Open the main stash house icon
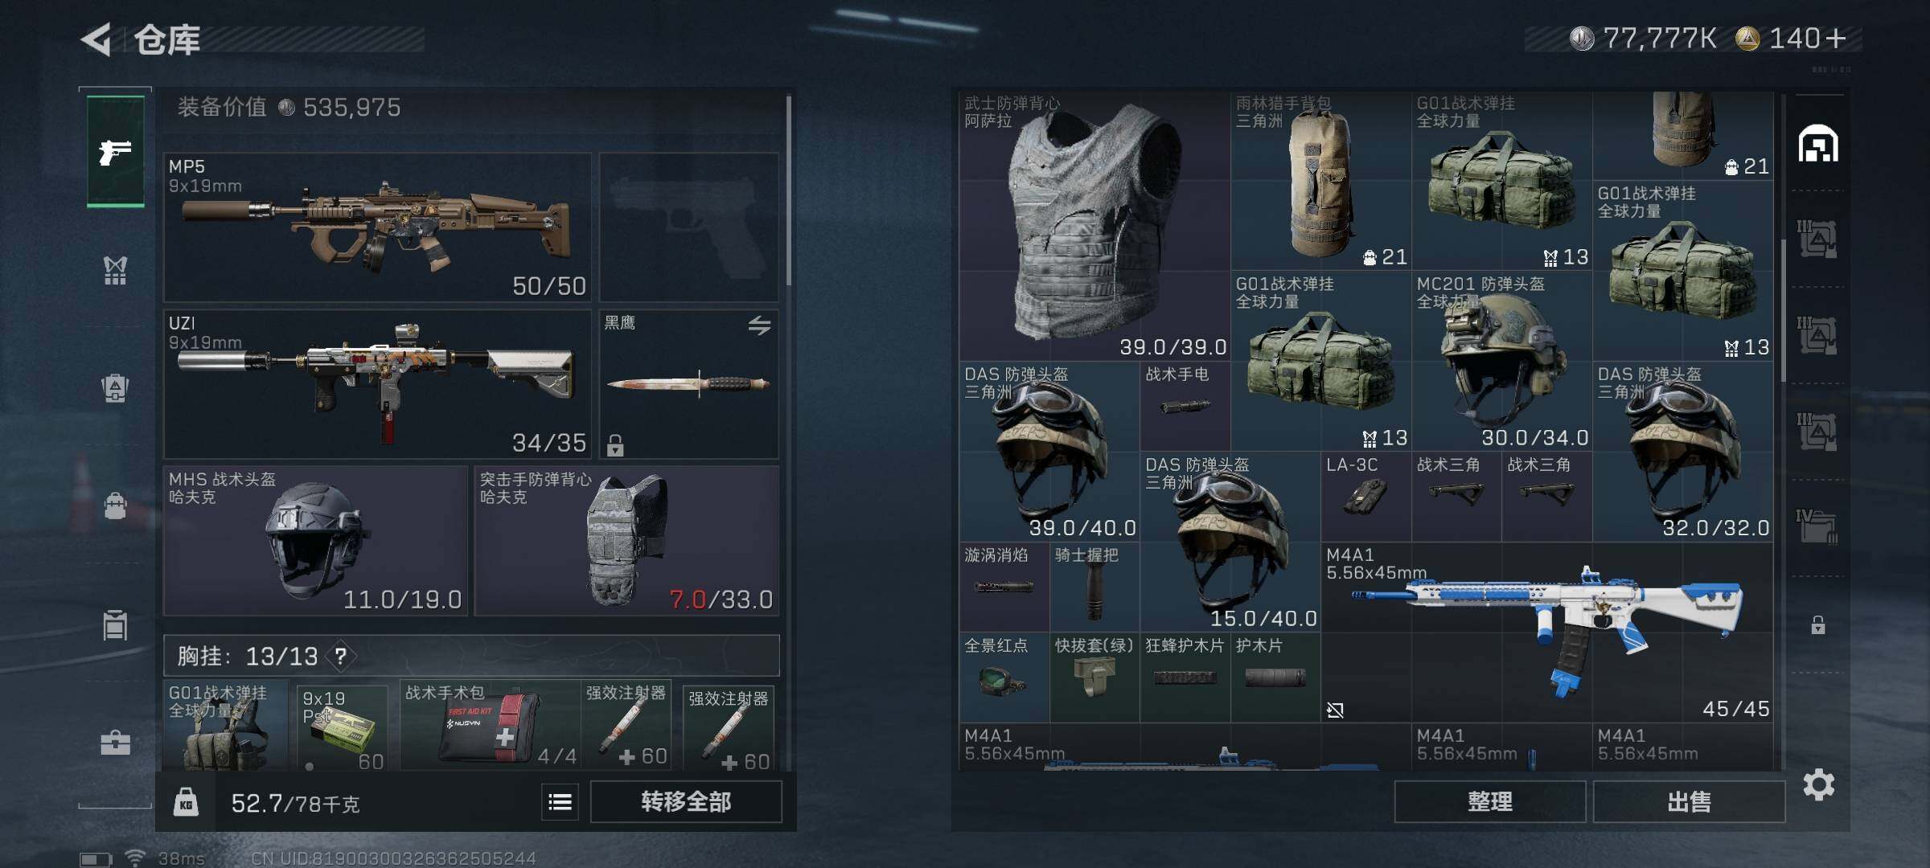 [1818, 144]
